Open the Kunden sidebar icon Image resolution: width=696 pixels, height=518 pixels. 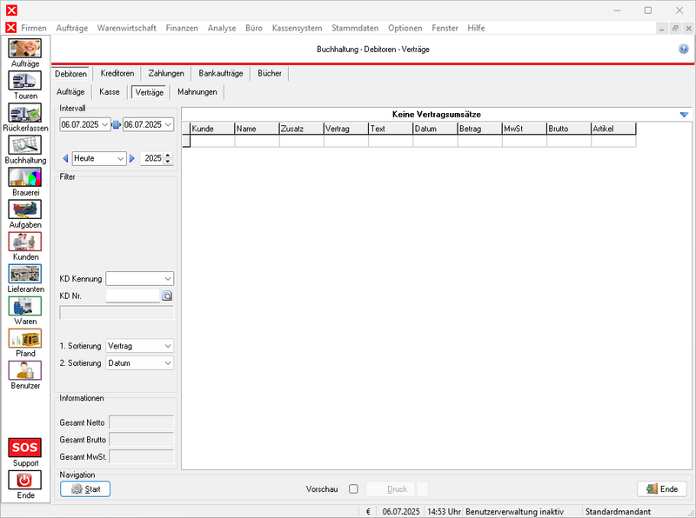(24, 242)
